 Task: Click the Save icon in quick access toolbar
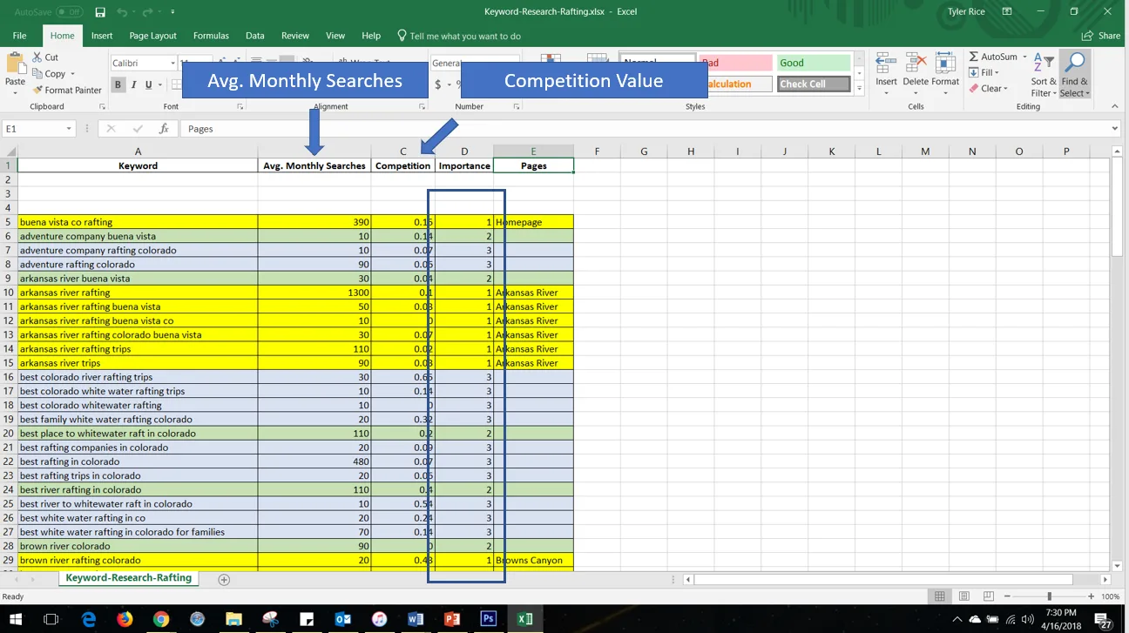click(x=100, y=12)
